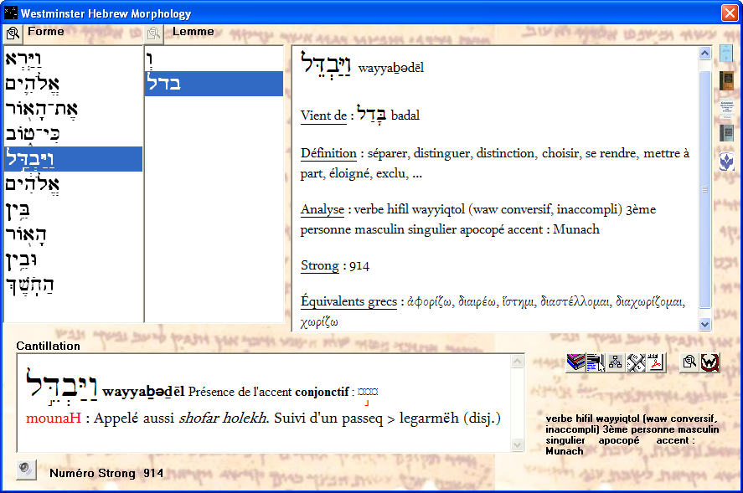Click the definition pane's up arrow
743x493 pixels.
[704, 53]
